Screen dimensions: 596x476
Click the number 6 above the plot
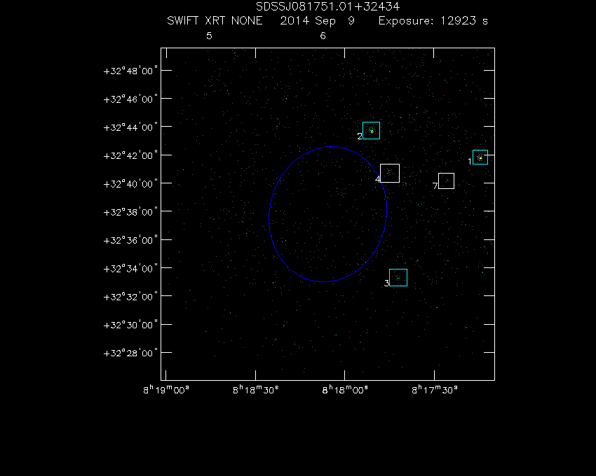(323, 36)
